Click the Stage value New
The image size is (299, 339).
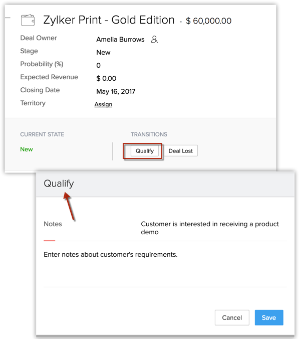click(x=103, y=52)
